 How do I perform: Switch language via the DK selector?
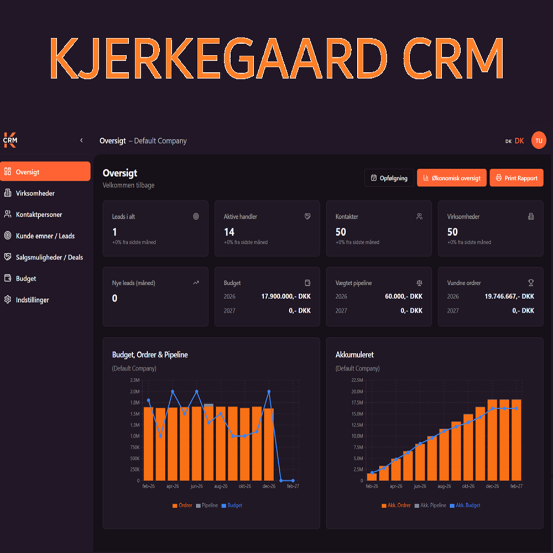coord(514,140)
